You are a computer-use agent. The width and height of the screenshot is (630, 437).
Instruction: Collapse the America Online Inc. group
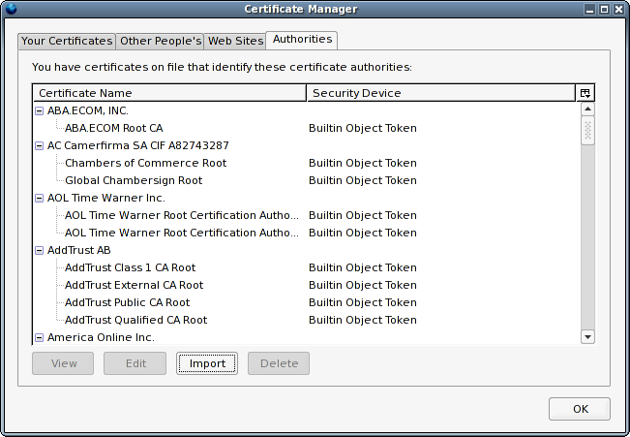pos(39,337)
